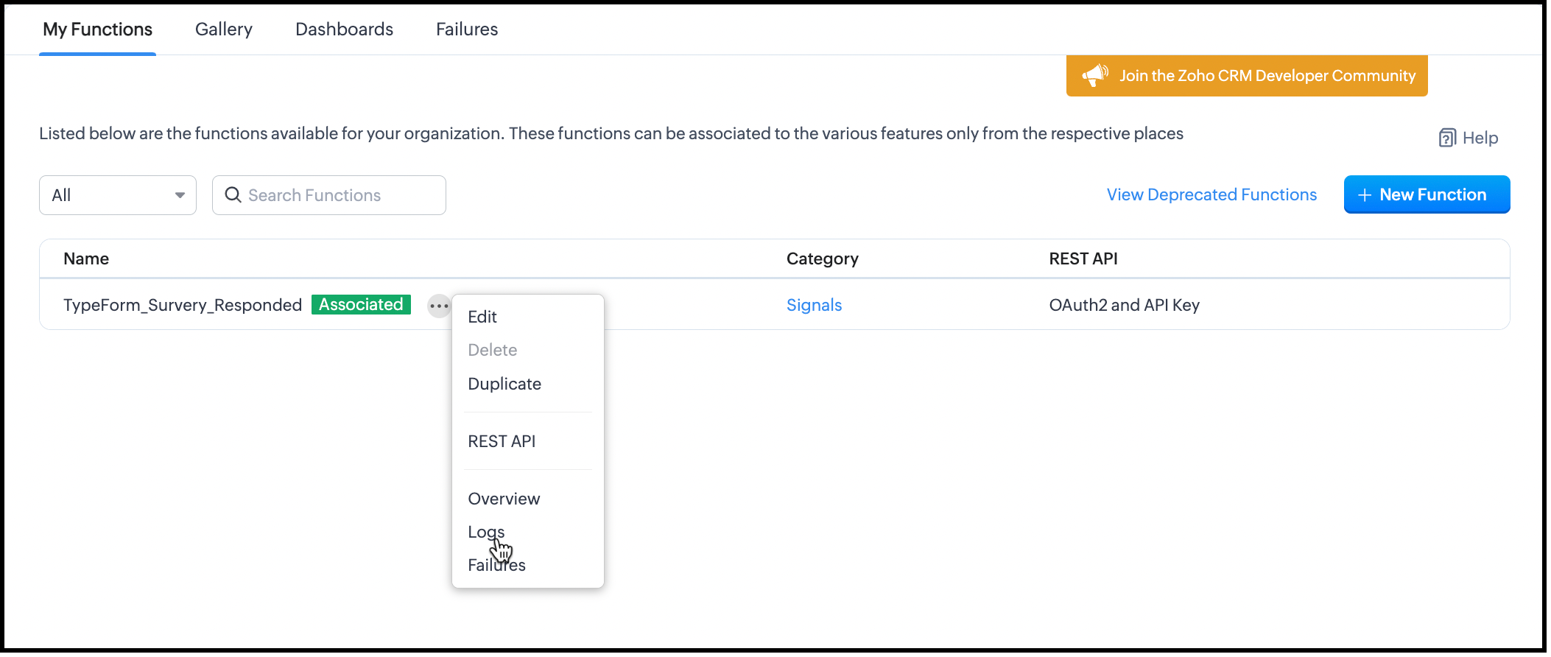Screen dimensions: 1551x657
Task: Go to the Failures tab
Action: point(467,29)
